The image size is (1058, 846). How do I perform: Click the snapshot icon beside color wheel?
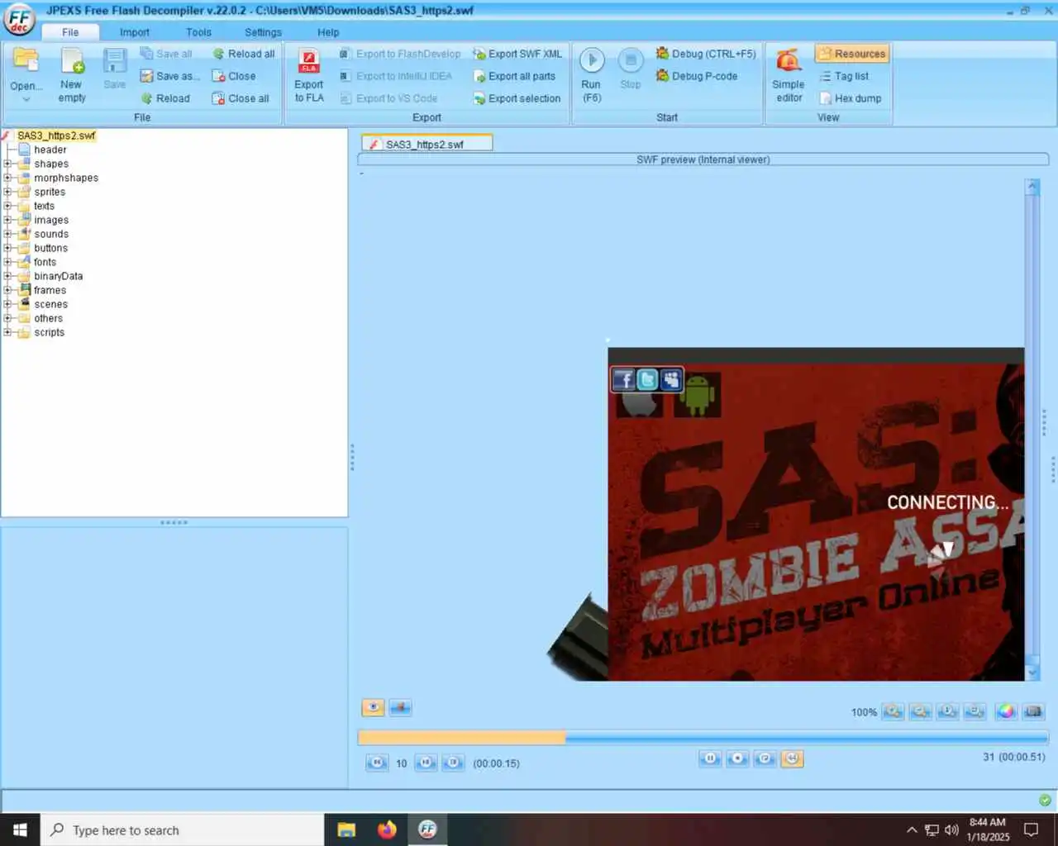coord(1033,711)
